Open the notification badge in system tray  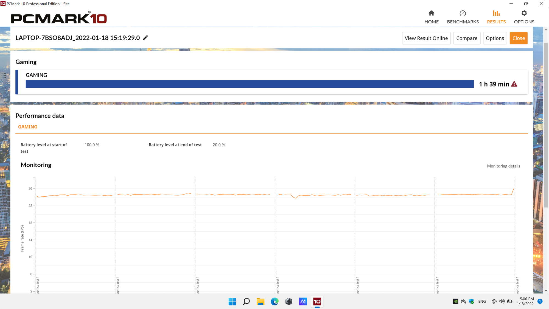coord(540,301)
